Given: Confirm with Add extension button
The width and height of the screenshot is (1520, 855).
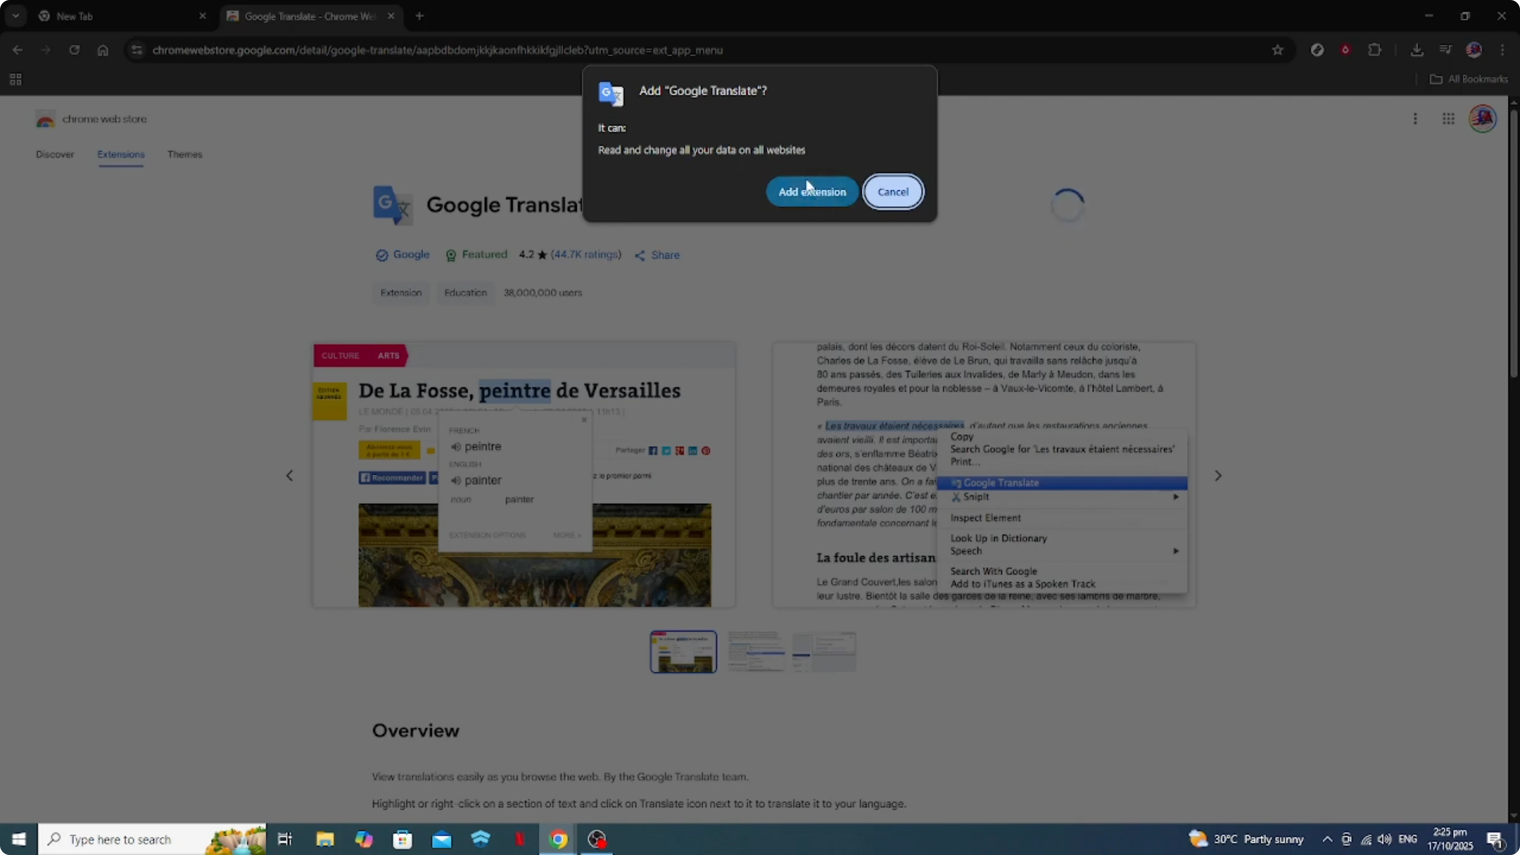Looking at the screenshot, I should pos(812,192).
